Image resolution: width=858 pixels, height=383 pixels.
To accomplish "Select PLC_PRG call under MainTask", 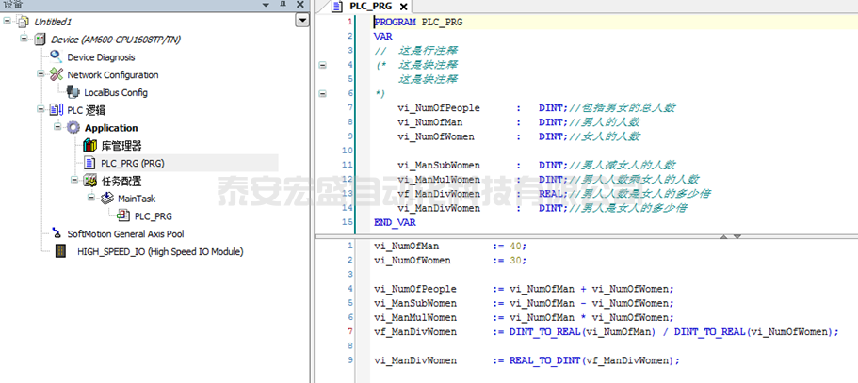I will click(150, 215).
